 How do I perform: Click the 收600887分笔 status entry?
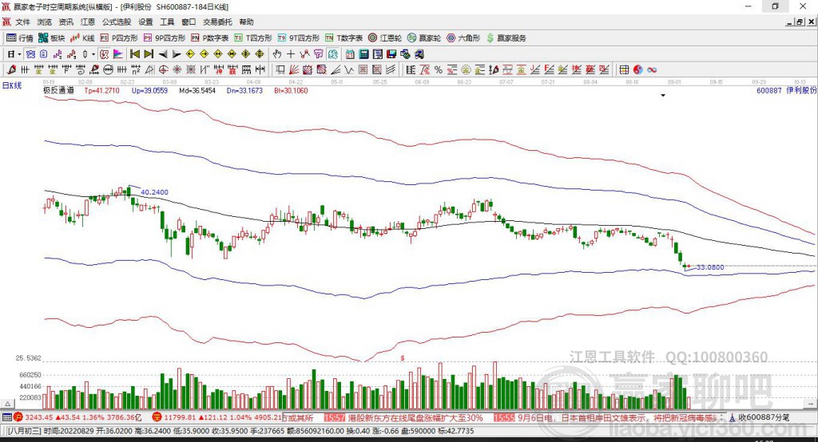tap(759, 417)
